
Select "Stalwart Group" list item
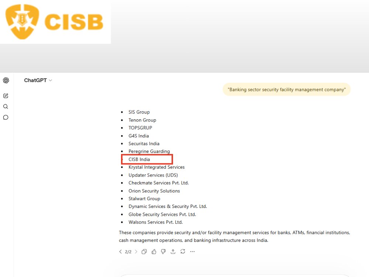[x=144, y=199]
